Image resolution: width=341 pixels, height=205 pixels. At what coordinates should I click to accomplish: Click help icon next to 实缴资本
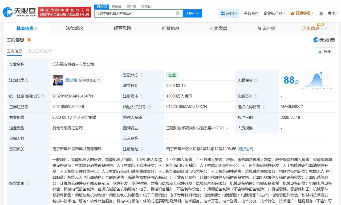[255, 96]
